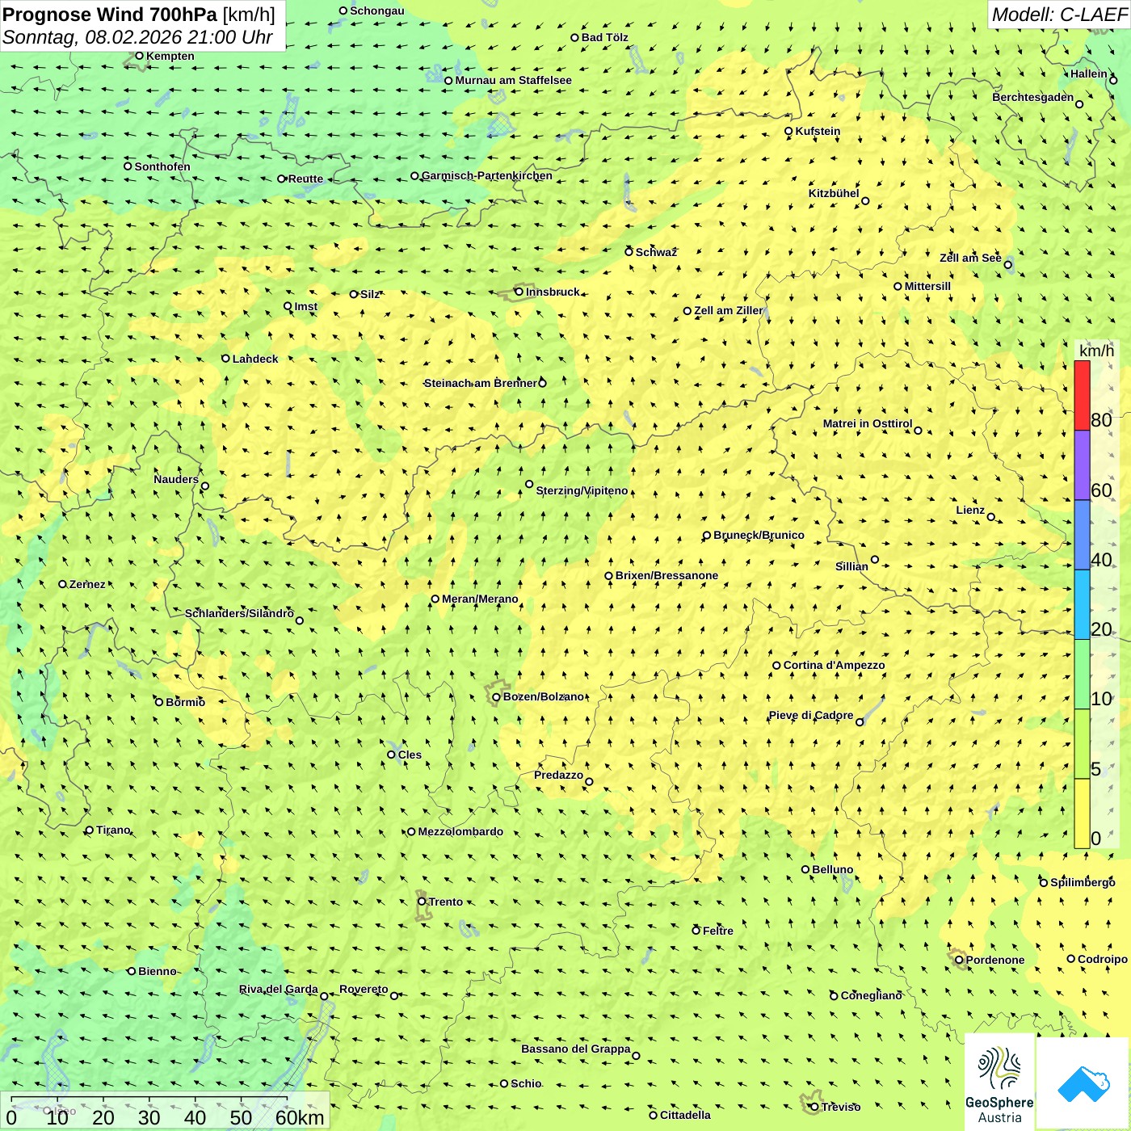Click the 'Belluno' label

[x=832, y=869]
